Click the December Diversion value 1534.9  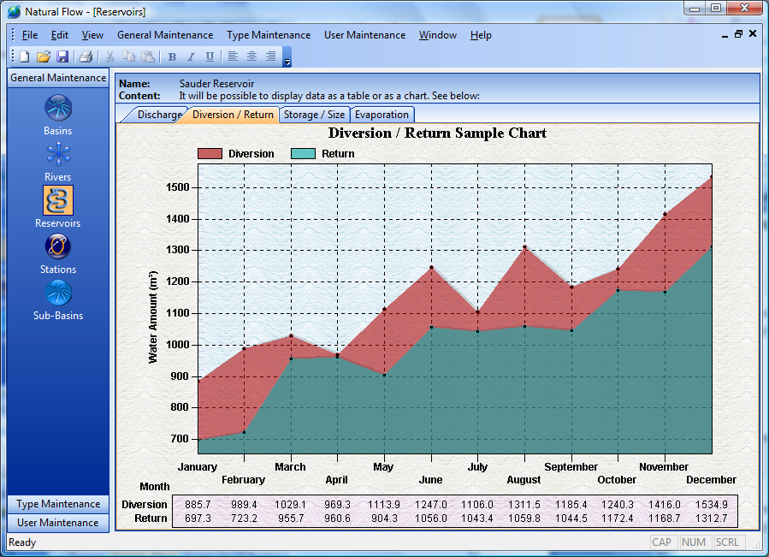712,505
